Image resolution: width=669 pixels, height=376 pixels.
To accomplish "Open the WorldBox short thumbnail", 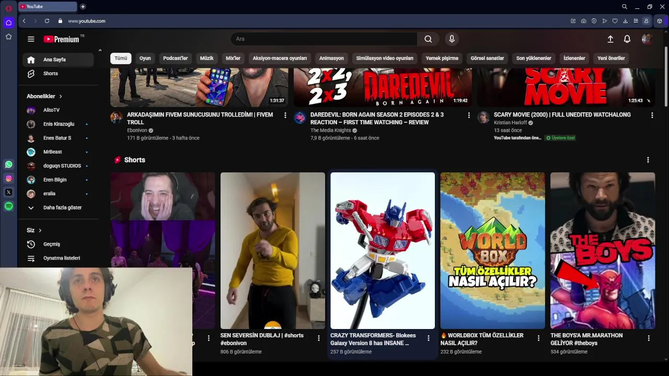I will pyautogui.click(x=492, y=251).
